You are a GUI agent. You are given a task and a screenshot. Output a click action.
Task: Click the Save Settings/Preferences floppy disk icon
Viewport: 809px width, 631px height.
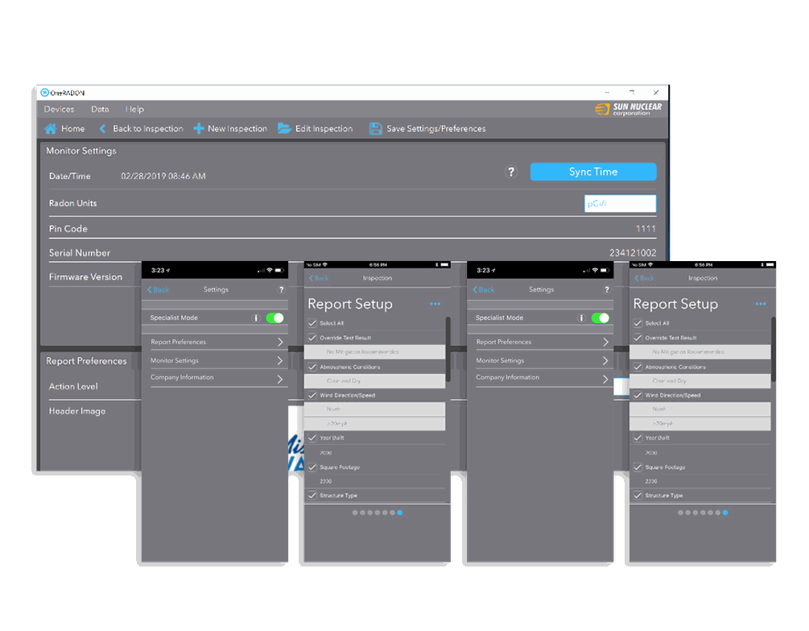point(376,129)
